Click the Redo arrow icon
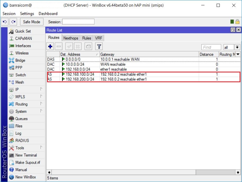This screenshot has height=182, width=242. point(13,22)
